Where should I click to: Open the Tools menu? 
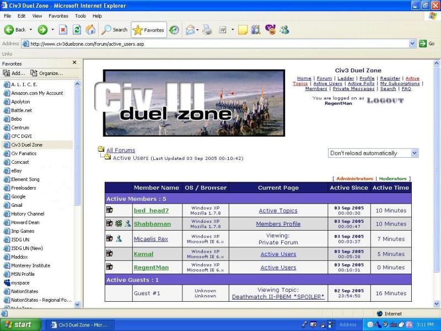pos(80,16)
